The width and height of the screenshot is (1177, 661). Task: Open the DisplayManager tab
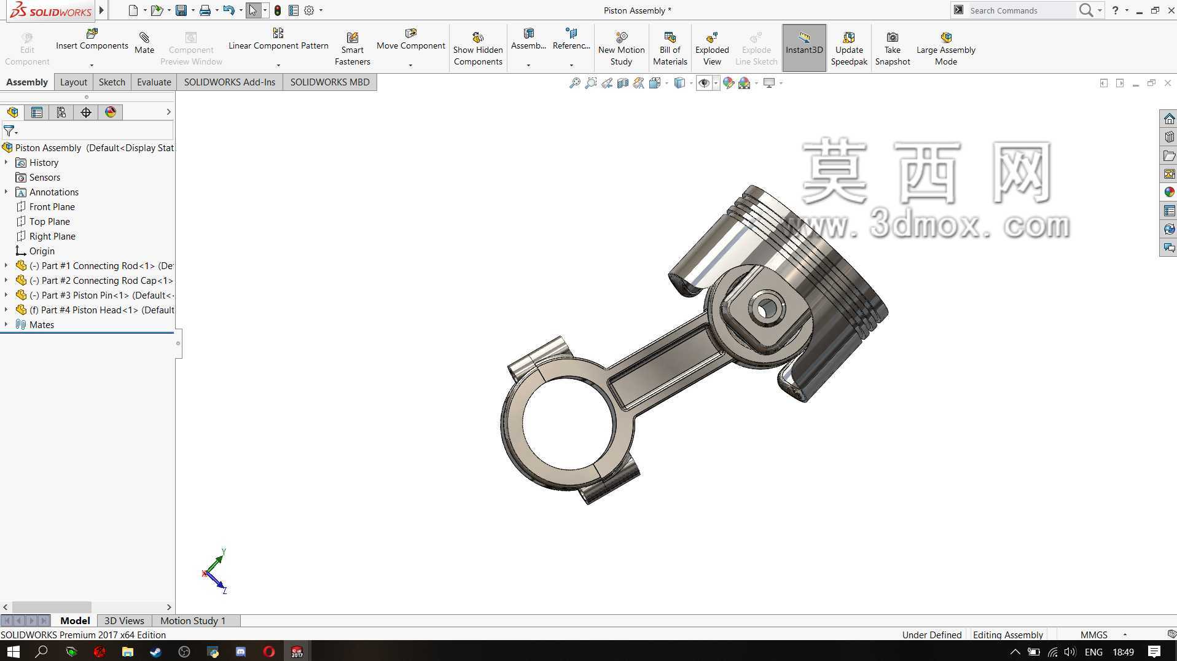(111, 112)
